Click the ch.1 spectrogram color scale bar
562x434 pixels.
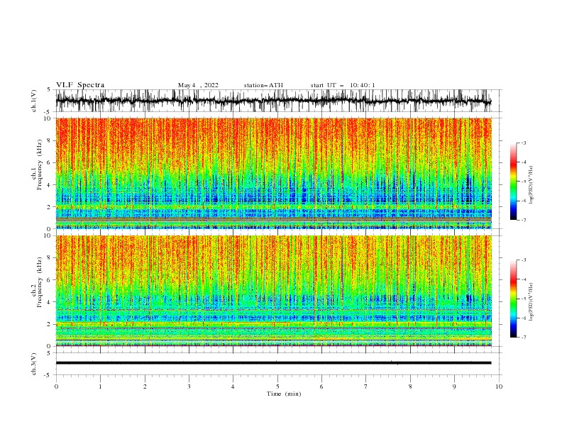(513, 182)
